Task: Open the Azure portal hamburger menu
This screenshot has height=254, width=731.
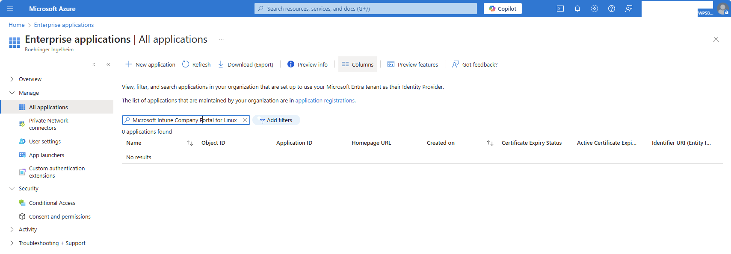Action: pos(10,9)
